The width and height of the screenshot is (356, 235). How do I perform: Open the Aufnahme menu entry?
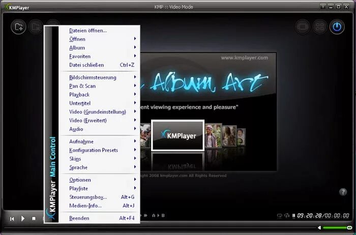click(x=100, y=142)
